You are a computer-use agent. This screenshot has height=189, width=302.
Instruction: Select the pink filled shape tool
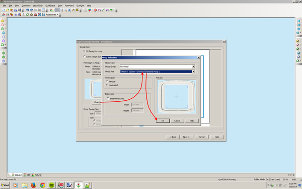(4, 41)
